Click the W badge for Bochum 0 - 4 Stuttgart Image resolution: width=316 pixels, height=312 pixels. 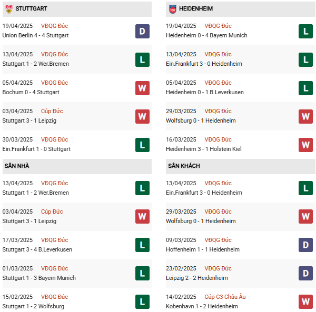point(142,88)
